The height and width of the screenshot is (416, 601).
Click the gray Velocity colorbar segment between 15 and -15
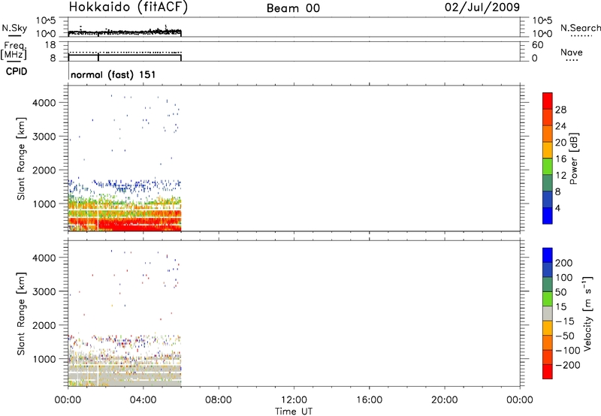point(548,314)
